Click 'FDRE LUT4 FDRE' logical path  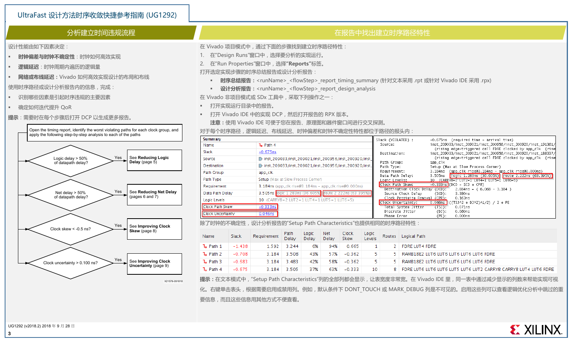[419, 246]
